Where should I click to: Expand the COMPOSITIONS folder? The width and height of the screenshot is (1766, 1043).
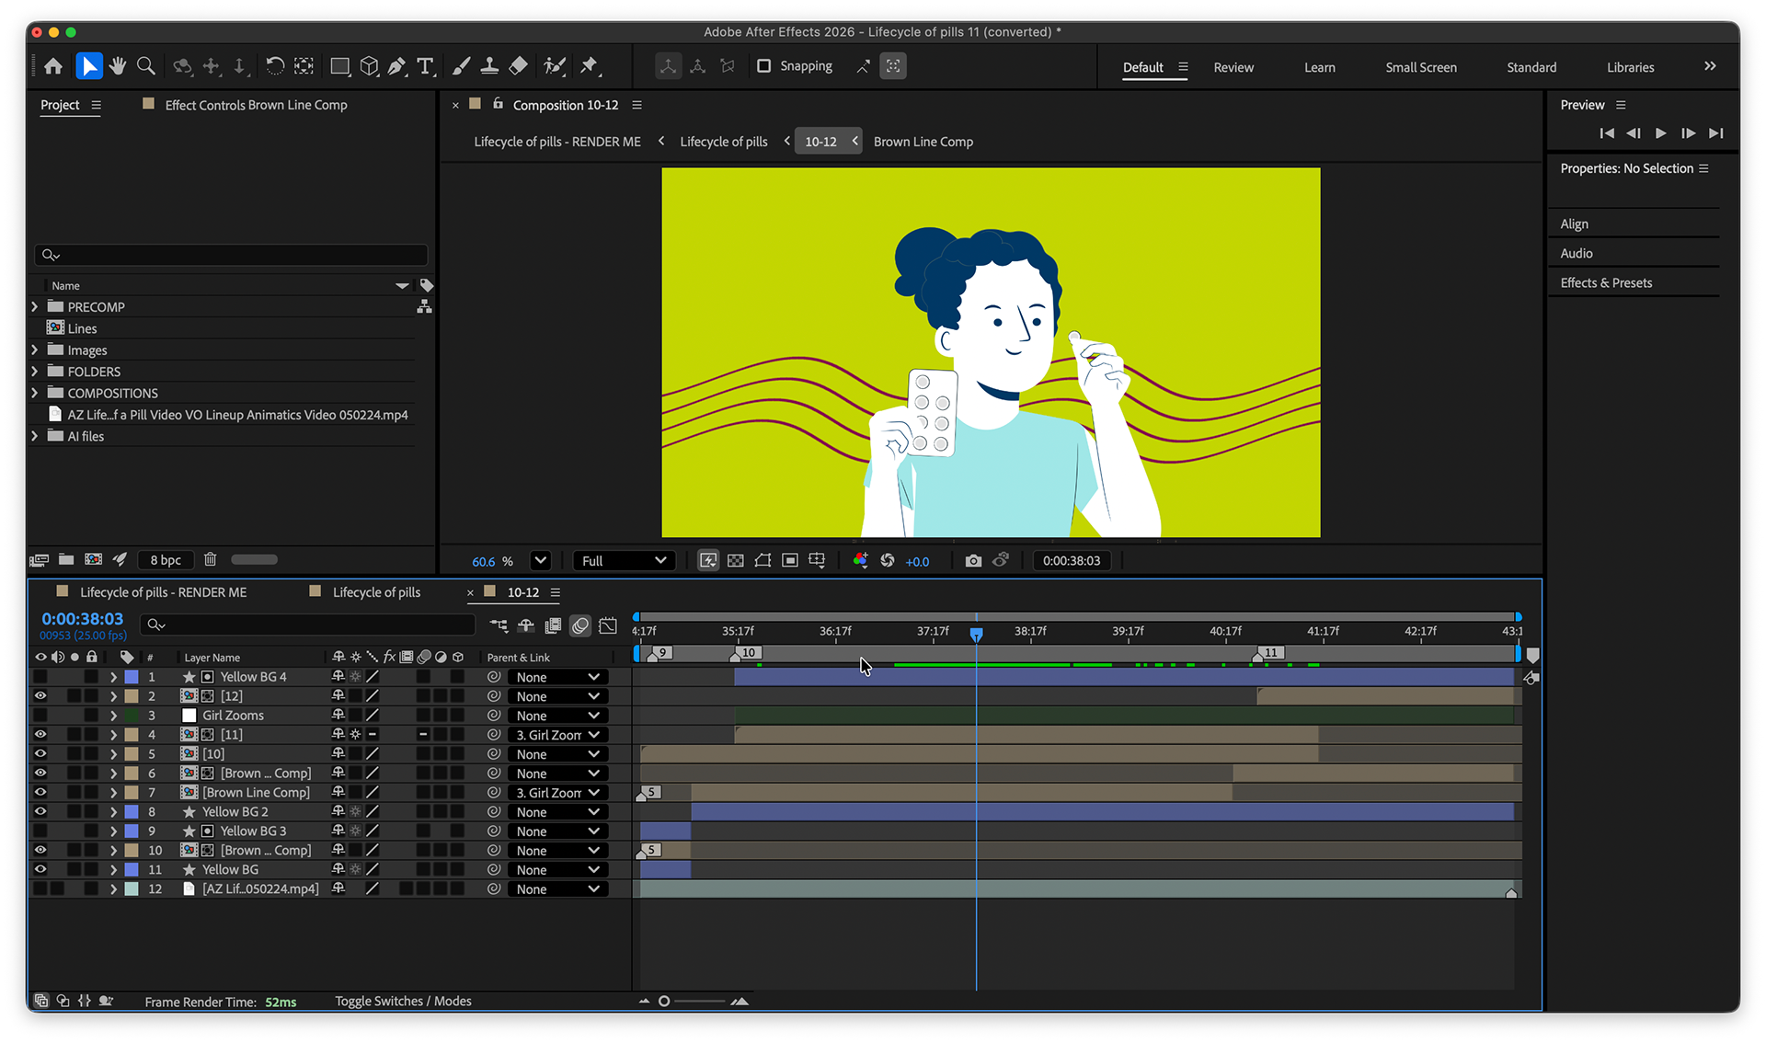[35, 393]
